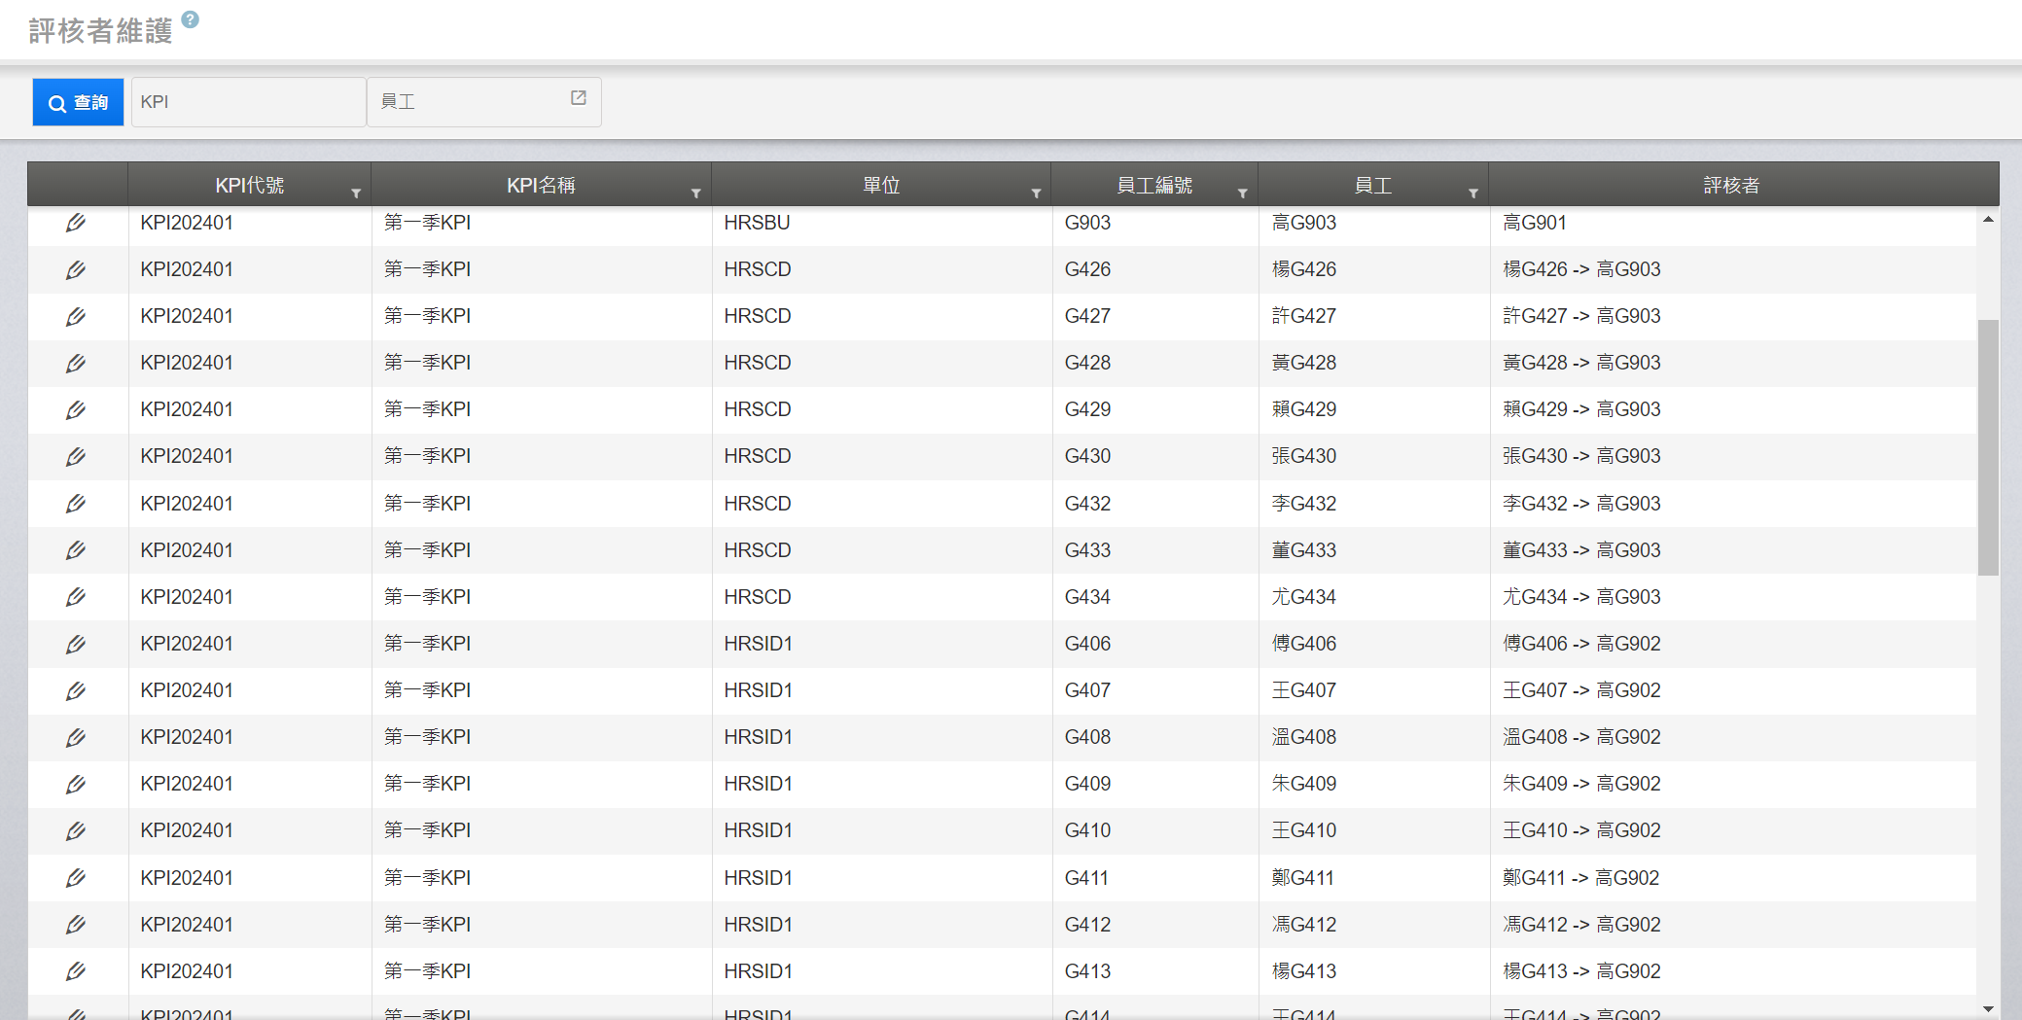This screenshot has height=1020, width=2022.
Task: Edit the row for employee G430
Action: click(x=76, y=456)
